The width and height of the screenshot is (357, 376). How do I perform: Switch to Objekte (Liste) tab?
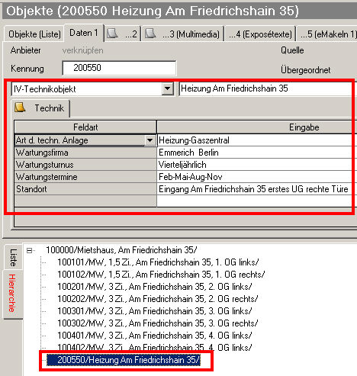pos(34,34)
